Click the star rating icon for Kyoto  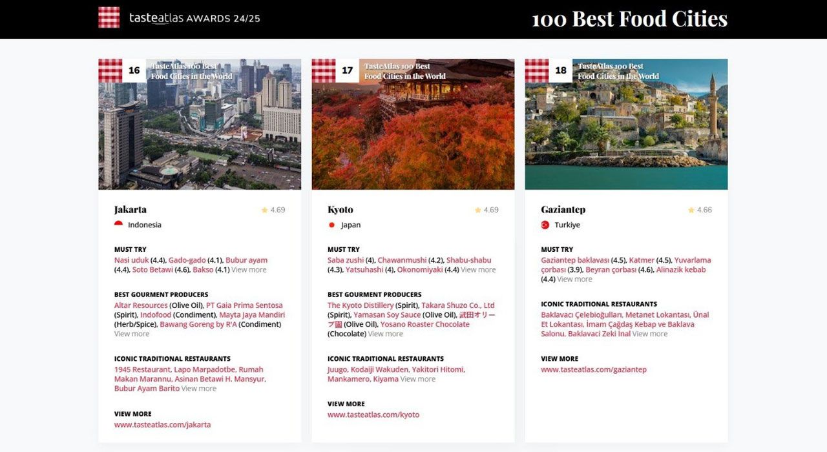tap(477, 210)
